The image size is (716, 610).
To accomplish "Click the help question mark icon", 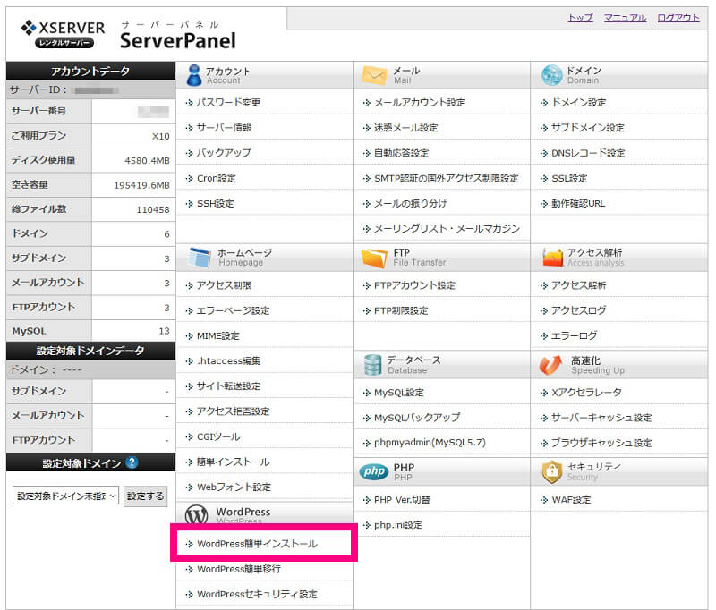I will [132, 462].
